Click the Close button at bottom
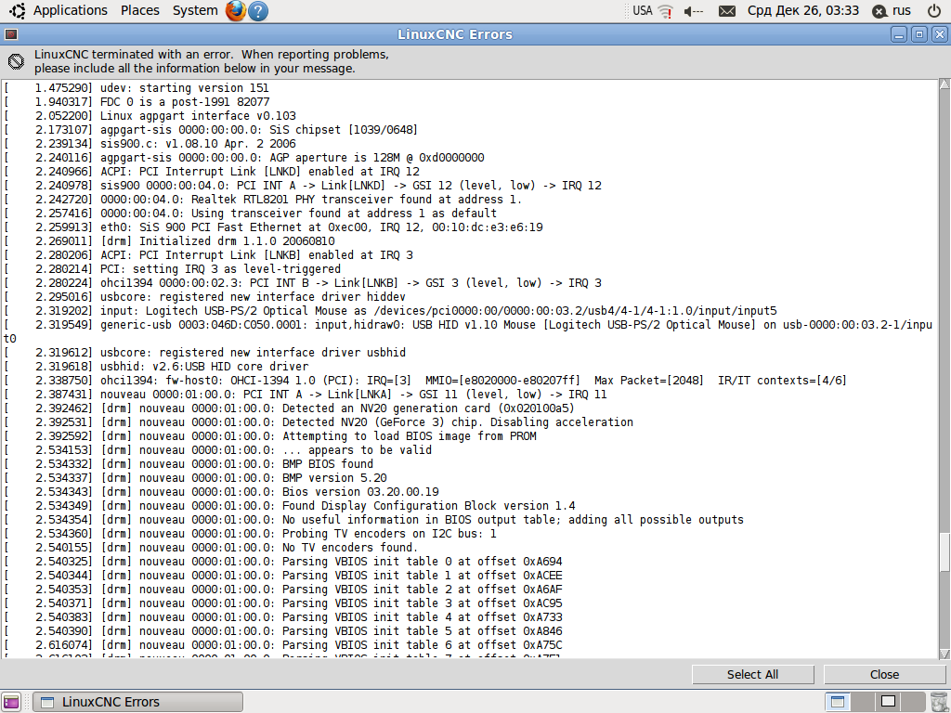This screenshot has height=713, width=951. tap(884, 674)
